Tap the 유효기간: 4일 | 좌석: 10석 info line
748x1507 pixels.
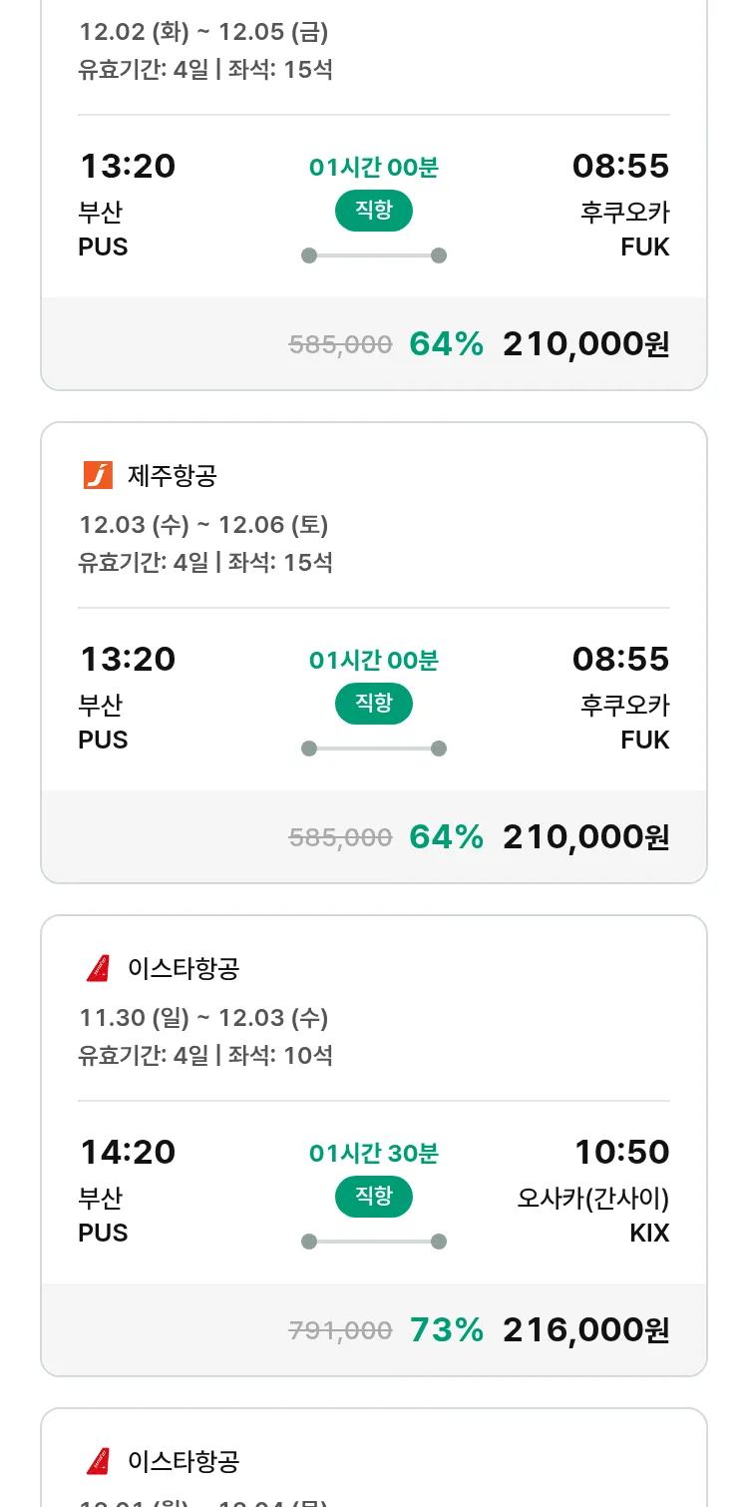tap(205, 1055)
